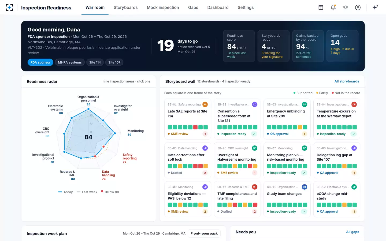Open the Dashboard tab
The image size is (386, 241).
[x=218, y=7]
